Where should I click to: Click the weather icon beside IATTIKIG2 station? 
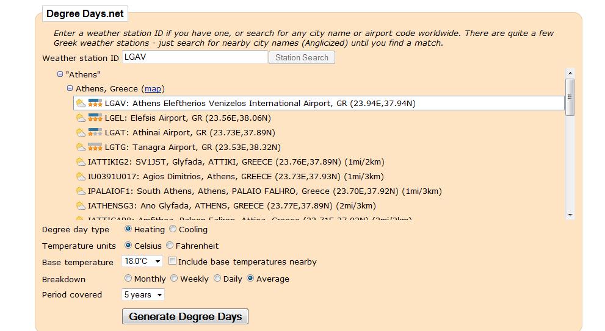(x=80, y=162)
